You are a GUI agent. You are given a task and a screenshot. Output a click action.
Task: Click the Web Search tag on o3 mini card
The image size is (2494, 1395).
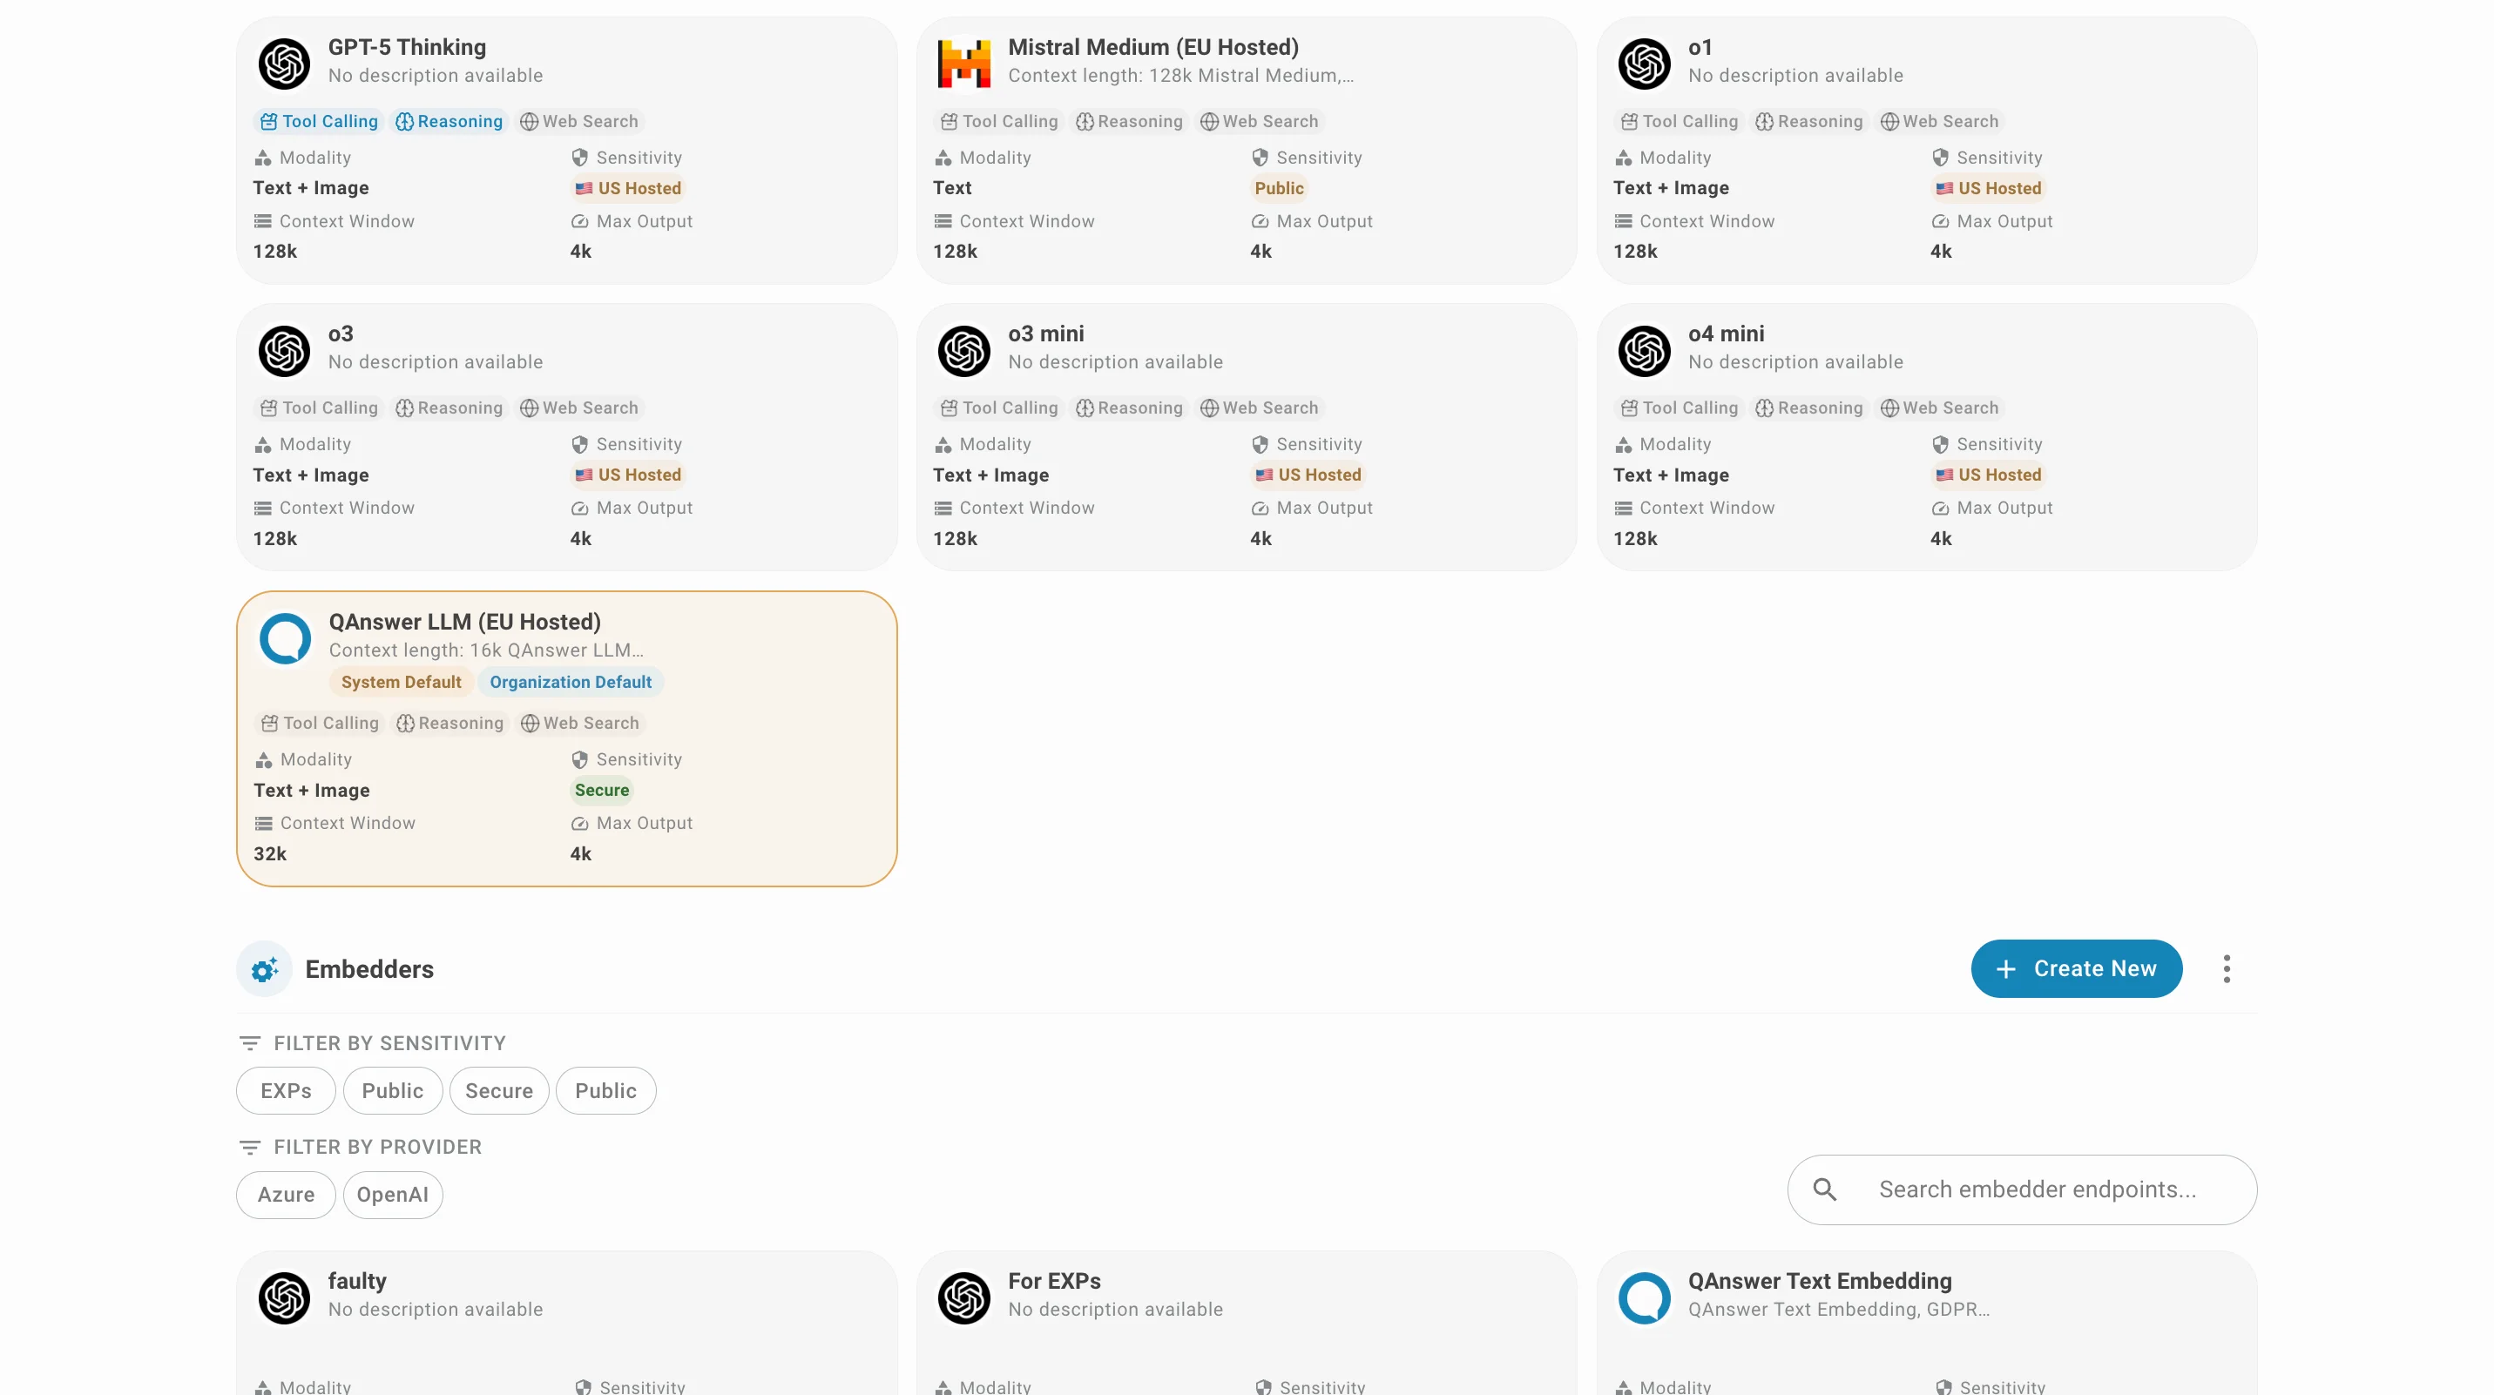pyautogui.click(x=1260, y=408)
